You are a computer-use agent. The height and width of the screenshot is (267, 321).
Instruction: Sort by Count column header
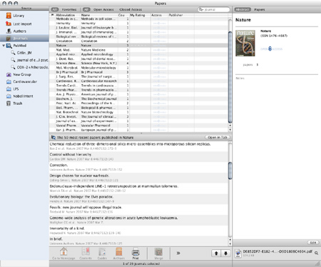point(123,15)
